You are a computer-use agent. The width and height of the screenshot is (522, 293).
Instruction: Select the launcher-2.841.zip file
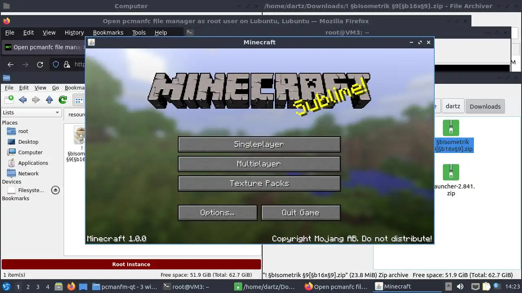[452, 180]
